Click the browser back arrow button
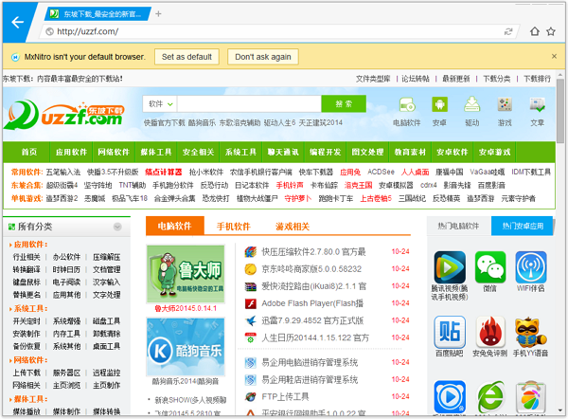568x419 pixels. [17, 23]
